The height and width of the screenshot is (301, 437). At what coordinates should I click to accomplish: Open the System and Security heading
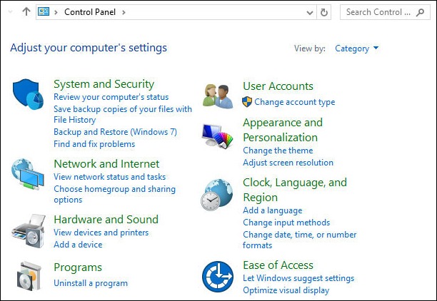(x=104, y=84)
